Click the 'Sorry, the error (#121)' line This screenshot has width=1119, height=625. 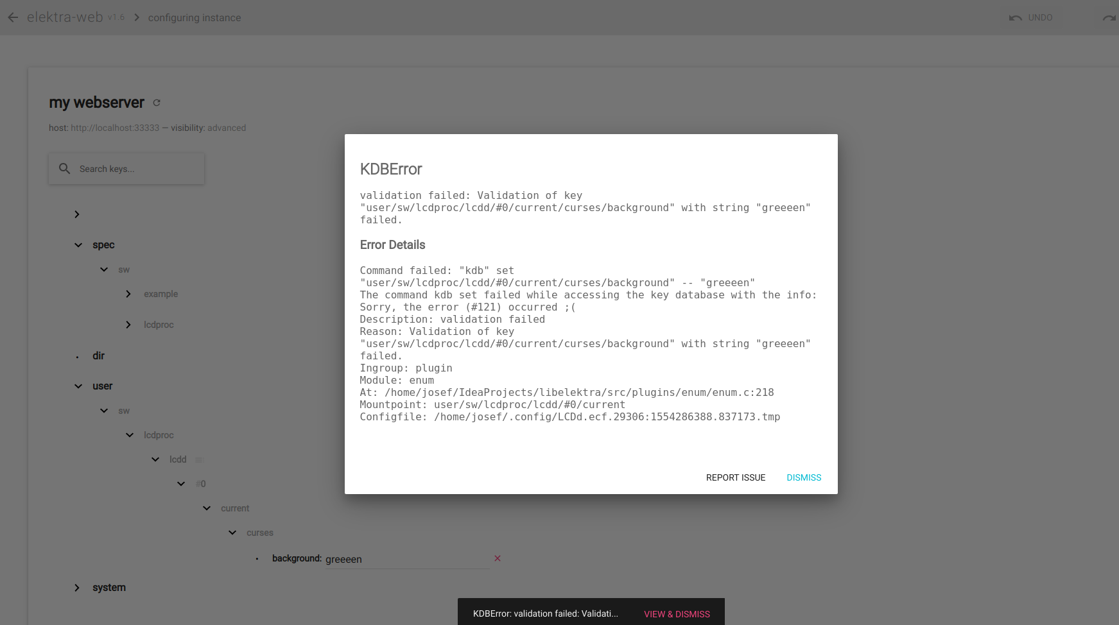[x=468, y=307]
